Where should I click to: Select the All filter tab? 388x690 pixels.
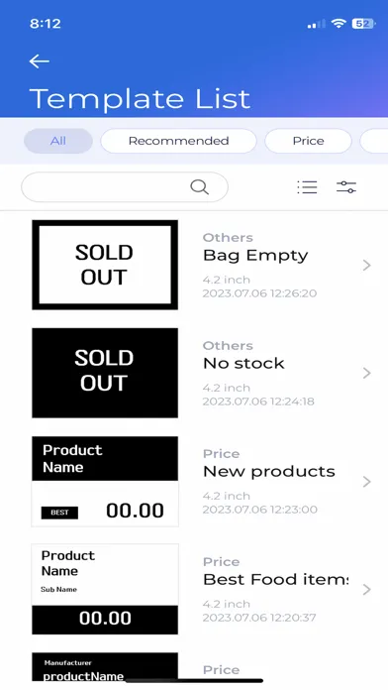[58, 141]
